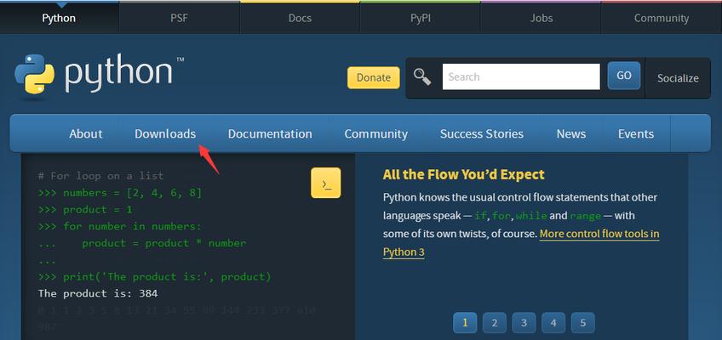Open the Python top tab

tap(59, 19)
